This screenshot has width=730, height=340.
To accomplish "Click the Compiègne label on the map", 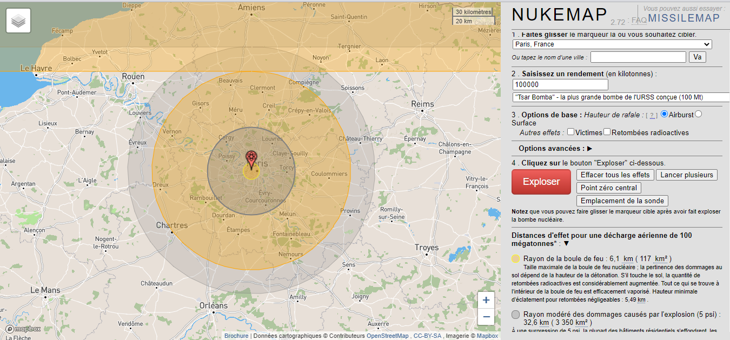I will (303, 83).
